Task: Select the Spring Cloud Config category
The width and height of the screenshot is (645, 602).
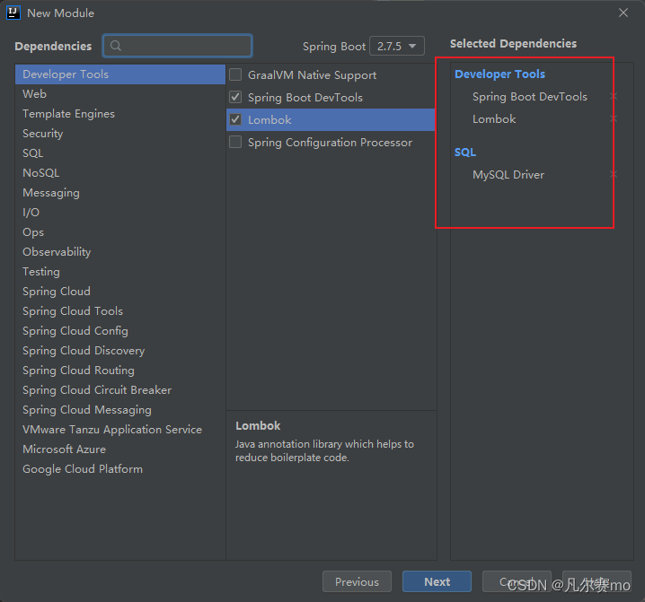Action: point(120,331)
